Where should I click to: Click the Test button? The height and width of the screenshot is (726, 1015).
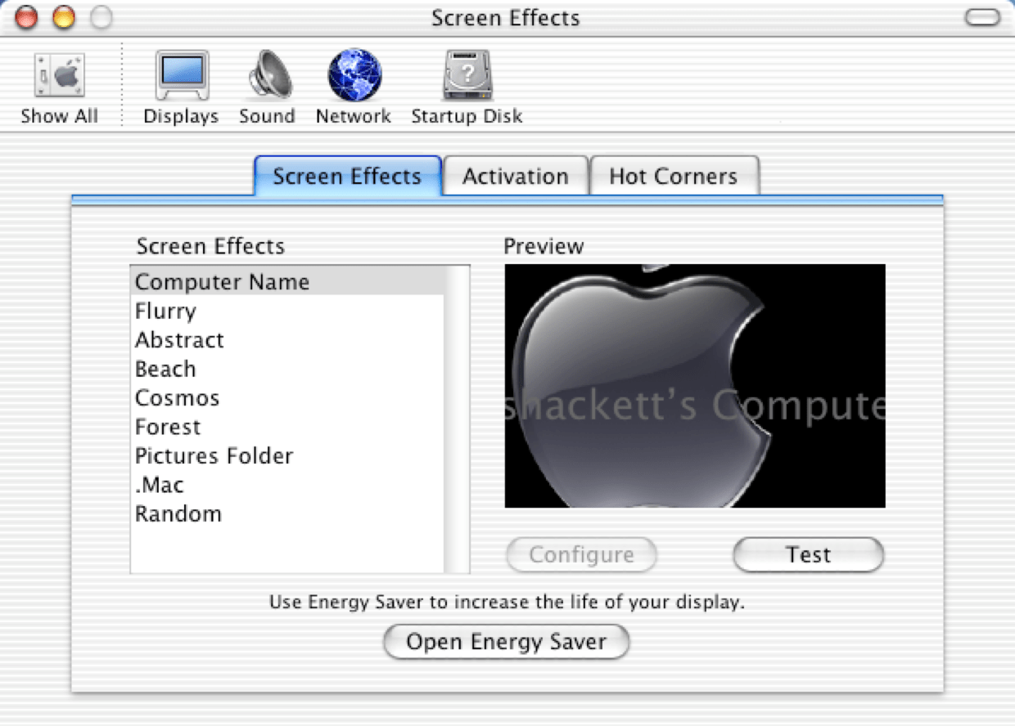point(808,554)
